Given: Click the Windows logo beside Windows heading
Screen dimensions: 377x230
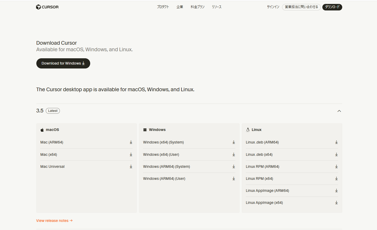Looking at the screenshot, I should click(x=145, y=130).
